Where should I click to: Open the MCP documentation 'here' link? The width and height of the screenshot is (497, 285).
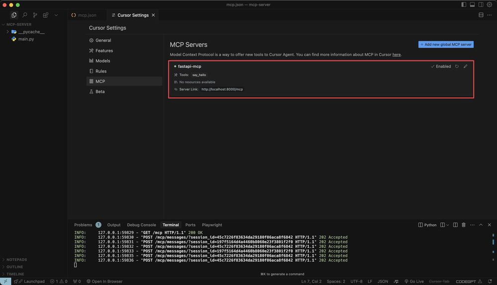(397, 55)
